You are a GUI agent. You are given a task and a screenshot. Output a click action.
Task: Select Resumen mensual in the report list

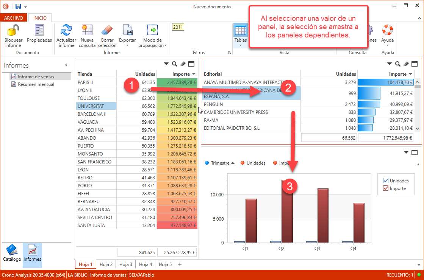36,84
